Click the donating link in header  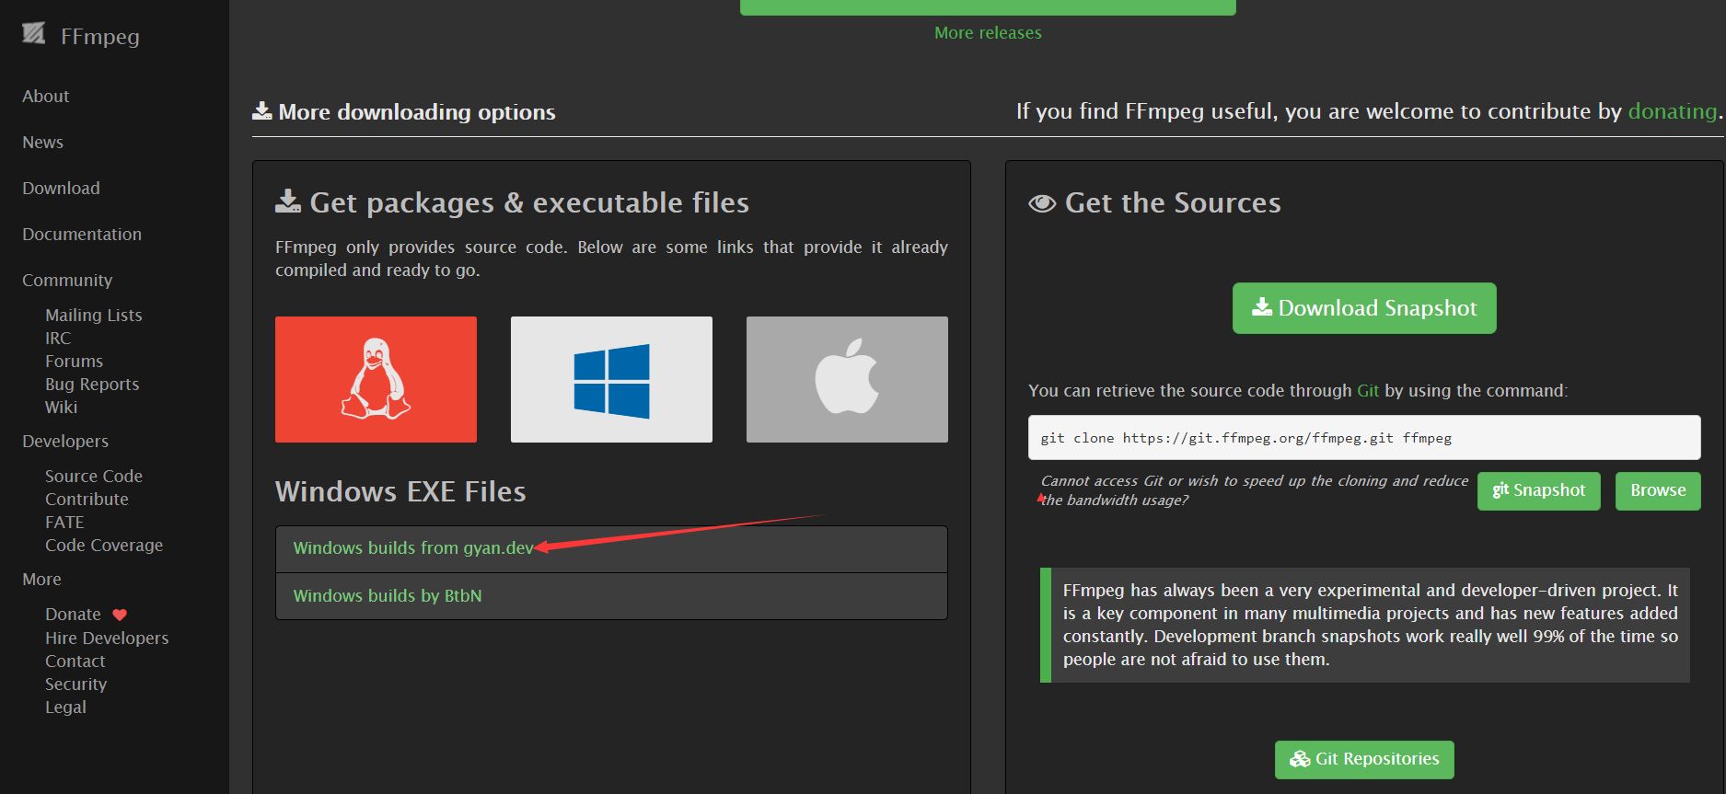tap(1672, 111)
